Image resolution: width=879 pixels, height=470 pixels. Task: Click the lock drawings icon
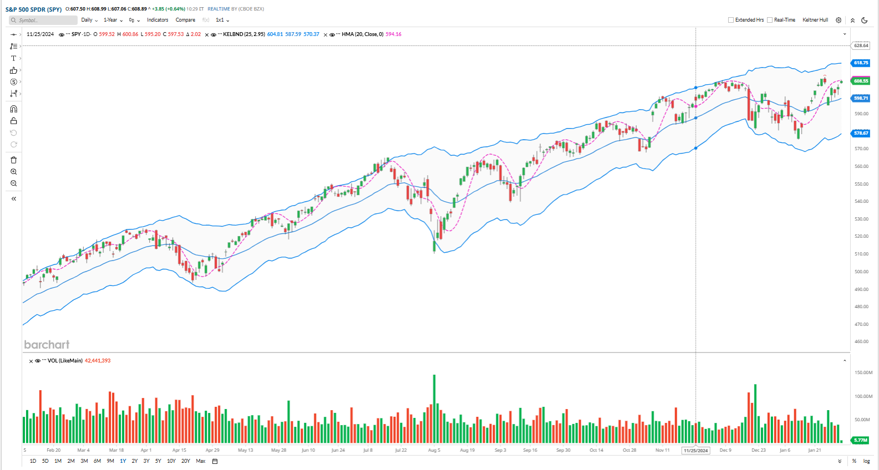click(13, 121)
